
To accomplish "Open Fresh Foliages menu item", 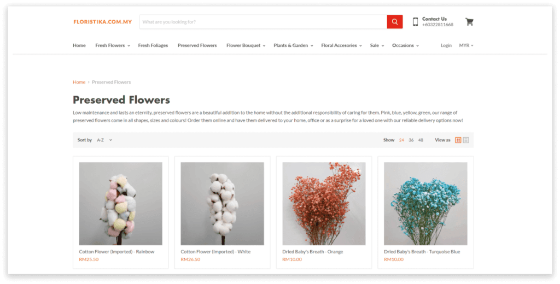I will (153, 45).
